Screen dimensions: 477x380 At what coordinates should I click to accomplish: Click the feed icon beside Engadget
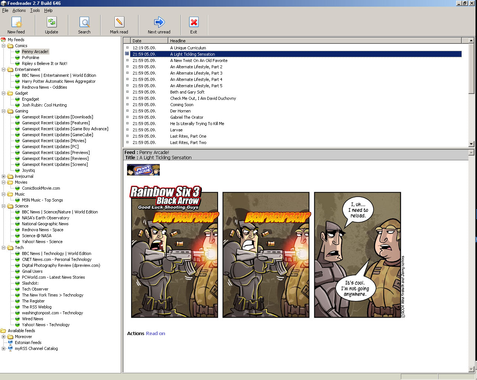(17, 99)
